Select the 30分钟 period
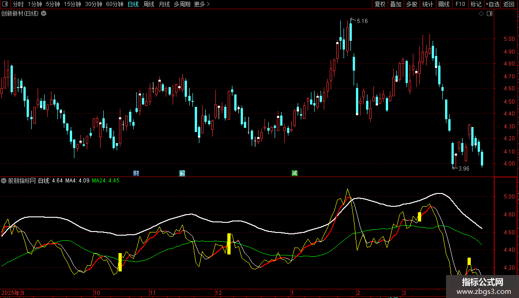The height and width of the screenshot is (298, 519). [x=93, y=4]
